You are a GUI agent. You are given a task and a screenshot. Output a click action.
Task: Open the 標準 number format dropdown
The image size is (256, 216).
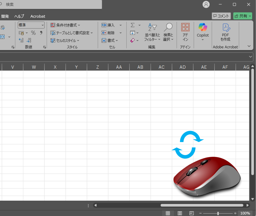click(42, 25)
